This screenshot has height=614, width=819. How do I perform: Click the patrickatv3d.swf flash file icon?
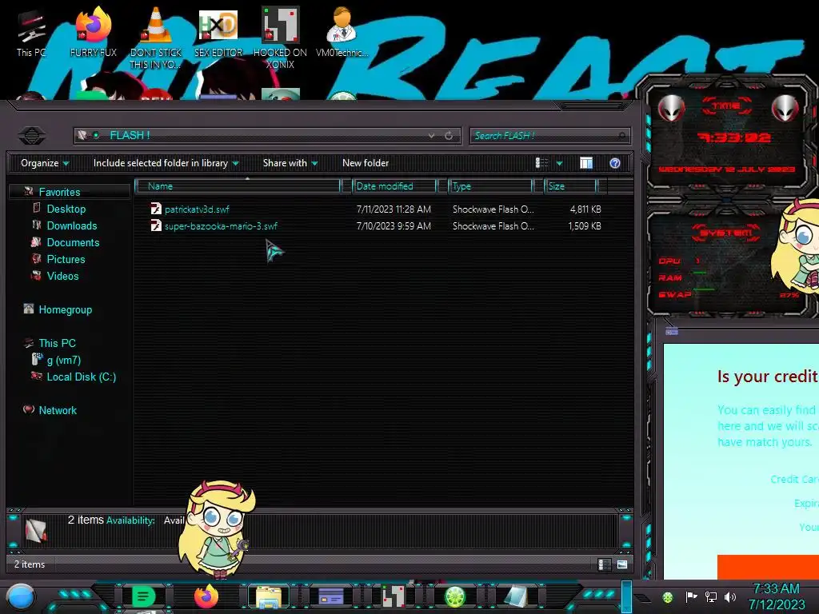pos(156,209)
